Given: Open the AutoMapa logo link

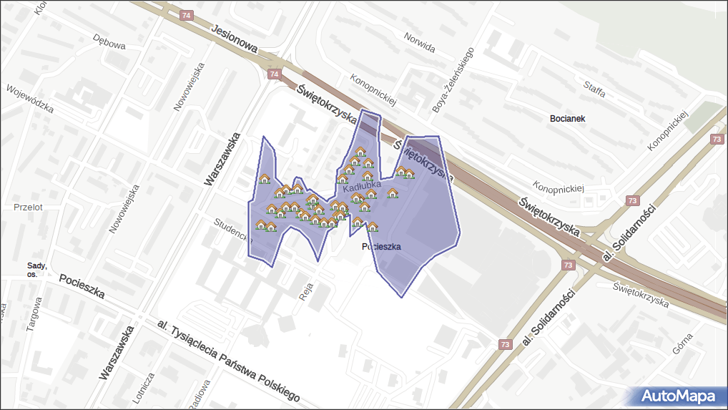Looking at the screenshot, I should pyautogui.click(x=677, y=396).
